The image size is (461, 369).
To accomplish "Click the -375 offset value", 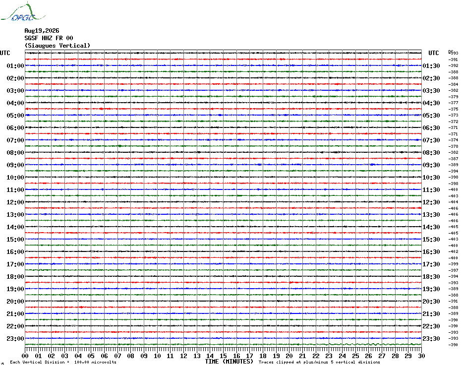I will pos(454,109).
